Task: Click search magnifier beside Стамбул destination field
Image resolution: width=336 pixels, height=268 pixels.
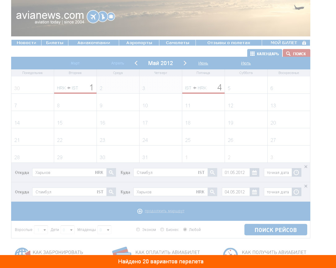Action: (x=212, y=172)
